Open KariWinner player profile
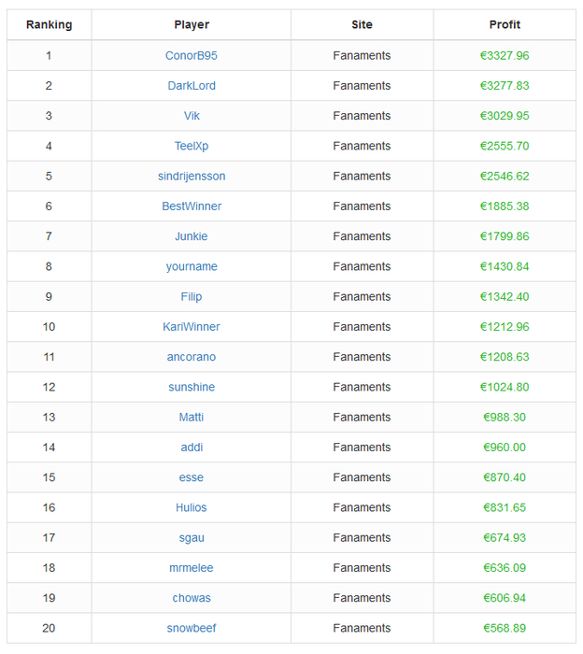Viewport: 583px width, 654px height. click(x=191, y=327)
